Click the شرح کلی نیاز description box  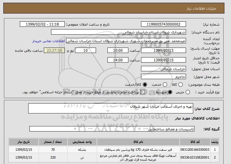(111, 108)
